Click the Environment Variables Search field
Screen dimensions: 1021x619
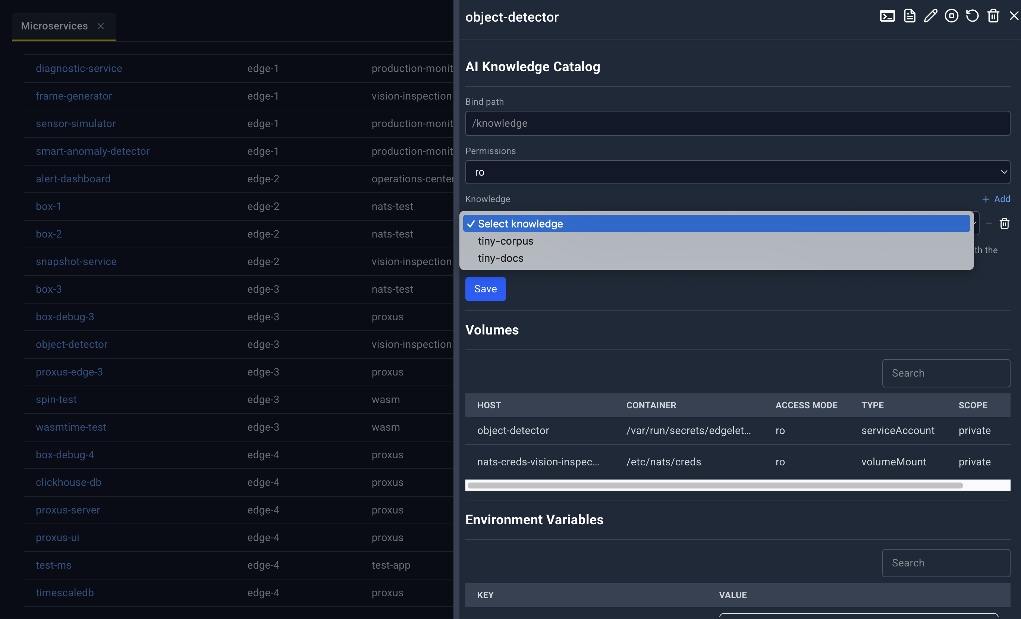pyautogui.click(x=946, y=563)
